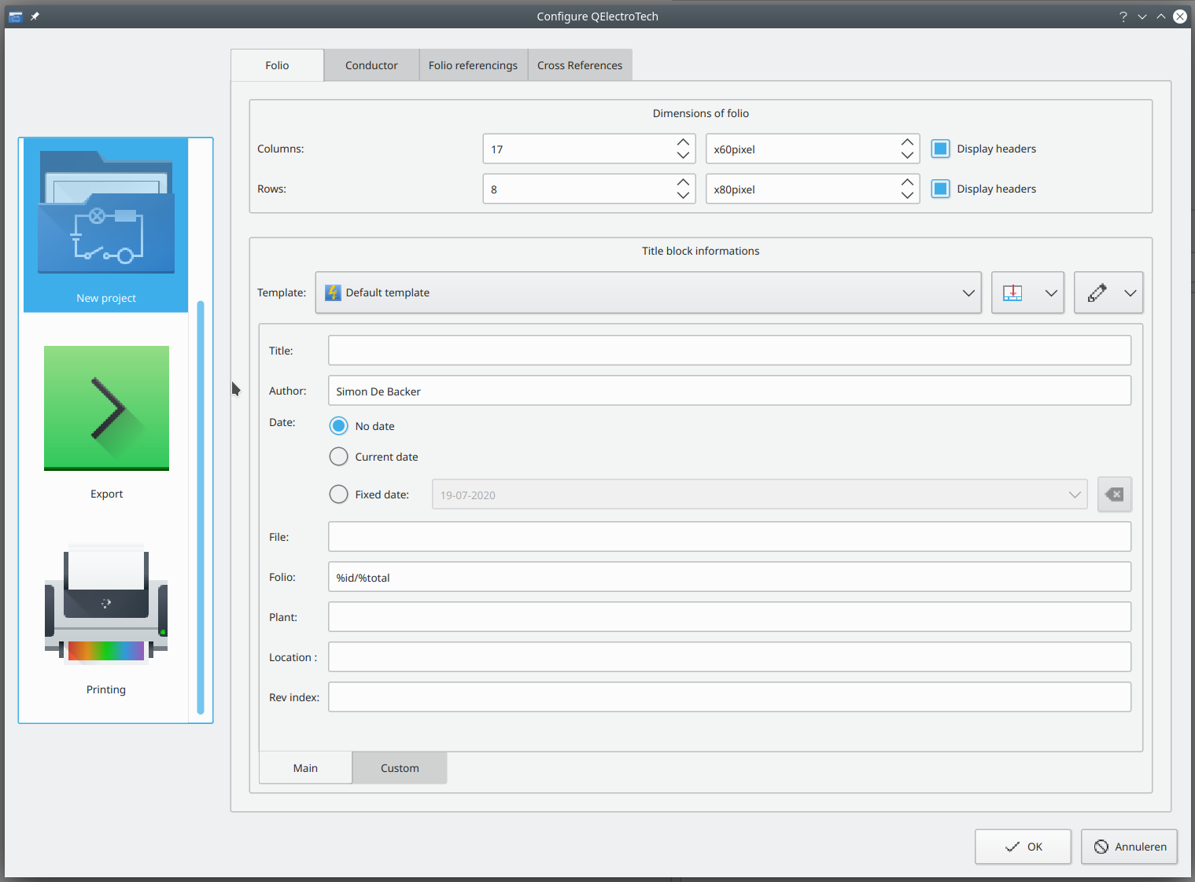Open the Cross References tab
Image resolution: width=1195 pixels, height=882 pixels.
(580, 65)
